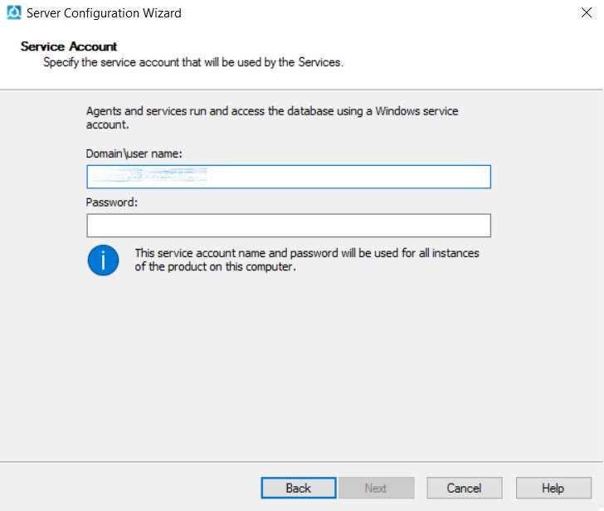Close the Server Configuration Wizard window
This screenshot has width=604, height=511.
[585, 13]
